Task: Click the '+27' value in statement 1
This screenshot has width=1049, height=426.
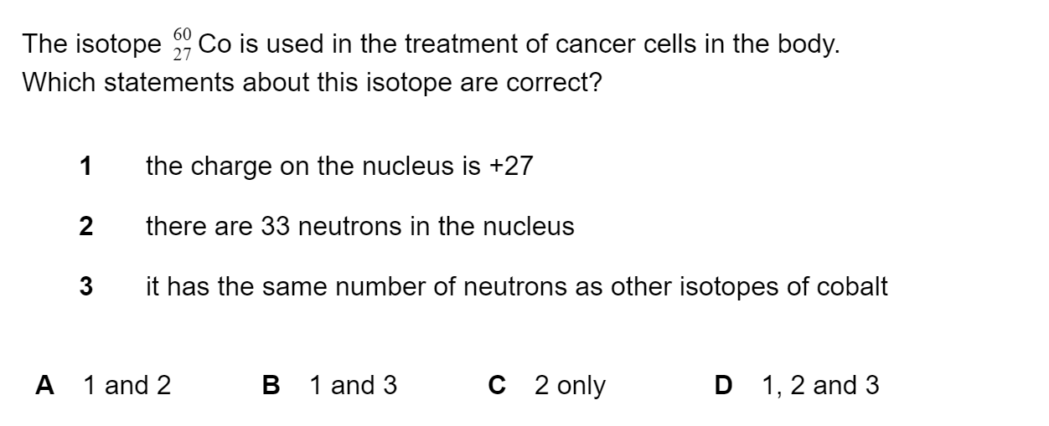Action: [510, 166]
